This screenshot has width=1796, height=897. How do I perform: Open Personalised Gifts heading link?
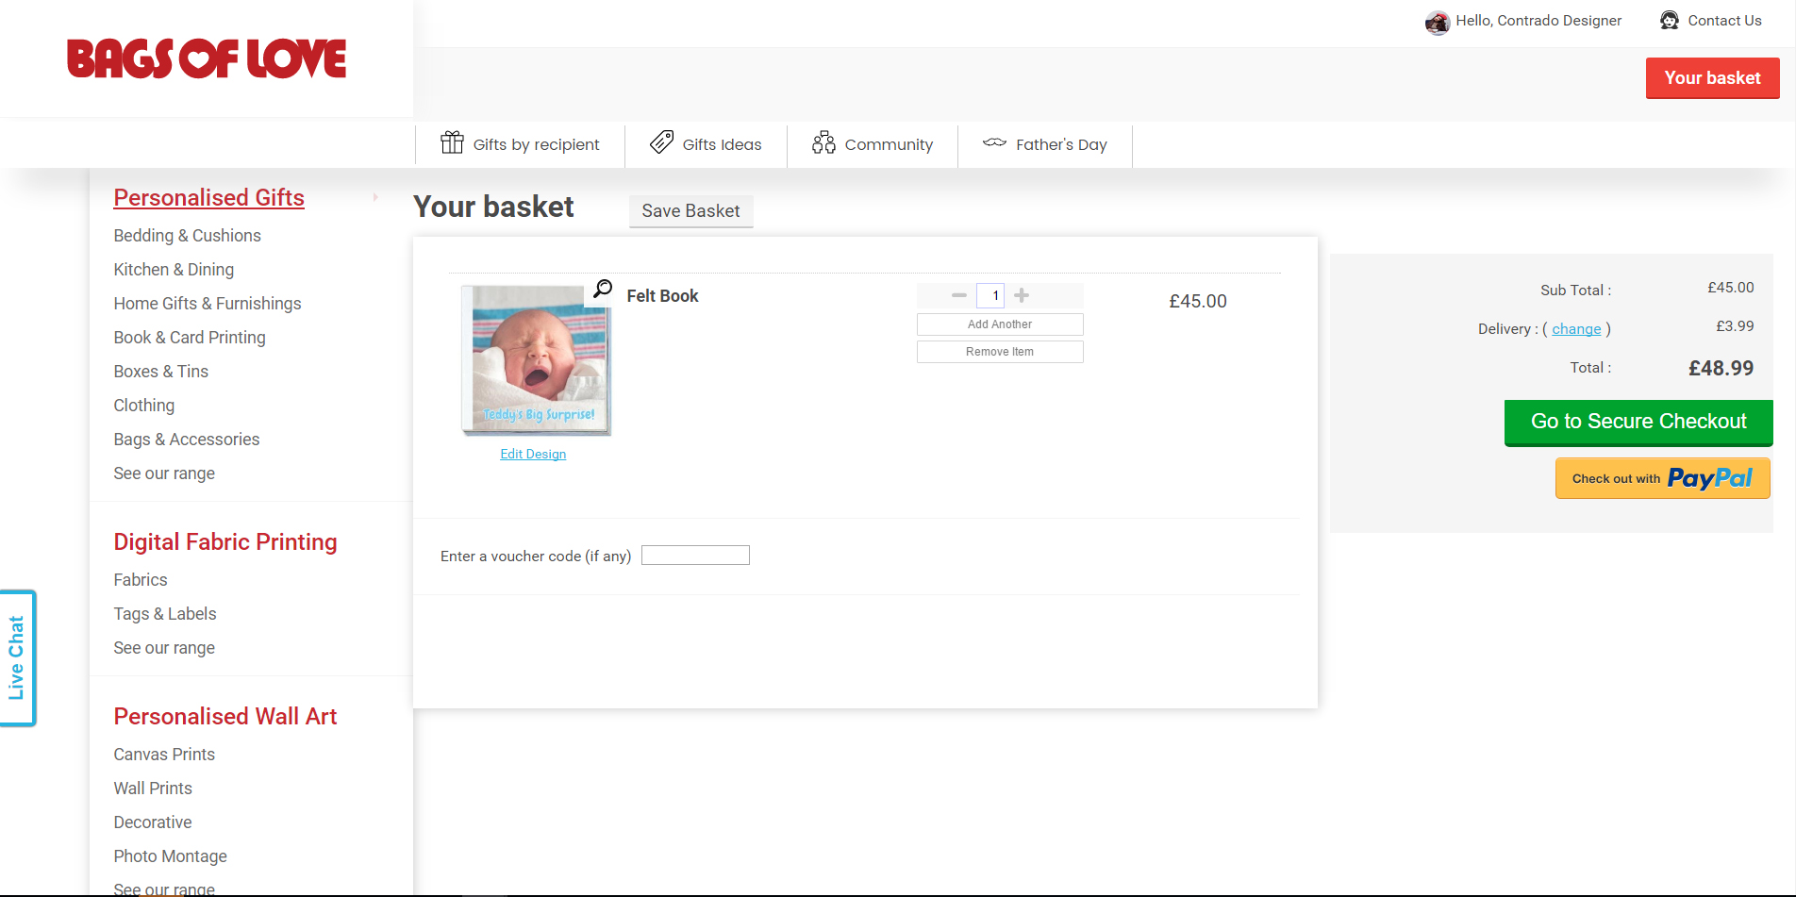click(208, 197)
